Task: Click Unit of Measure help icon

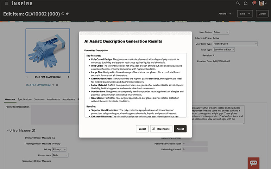Action: (x=33, y=130)
